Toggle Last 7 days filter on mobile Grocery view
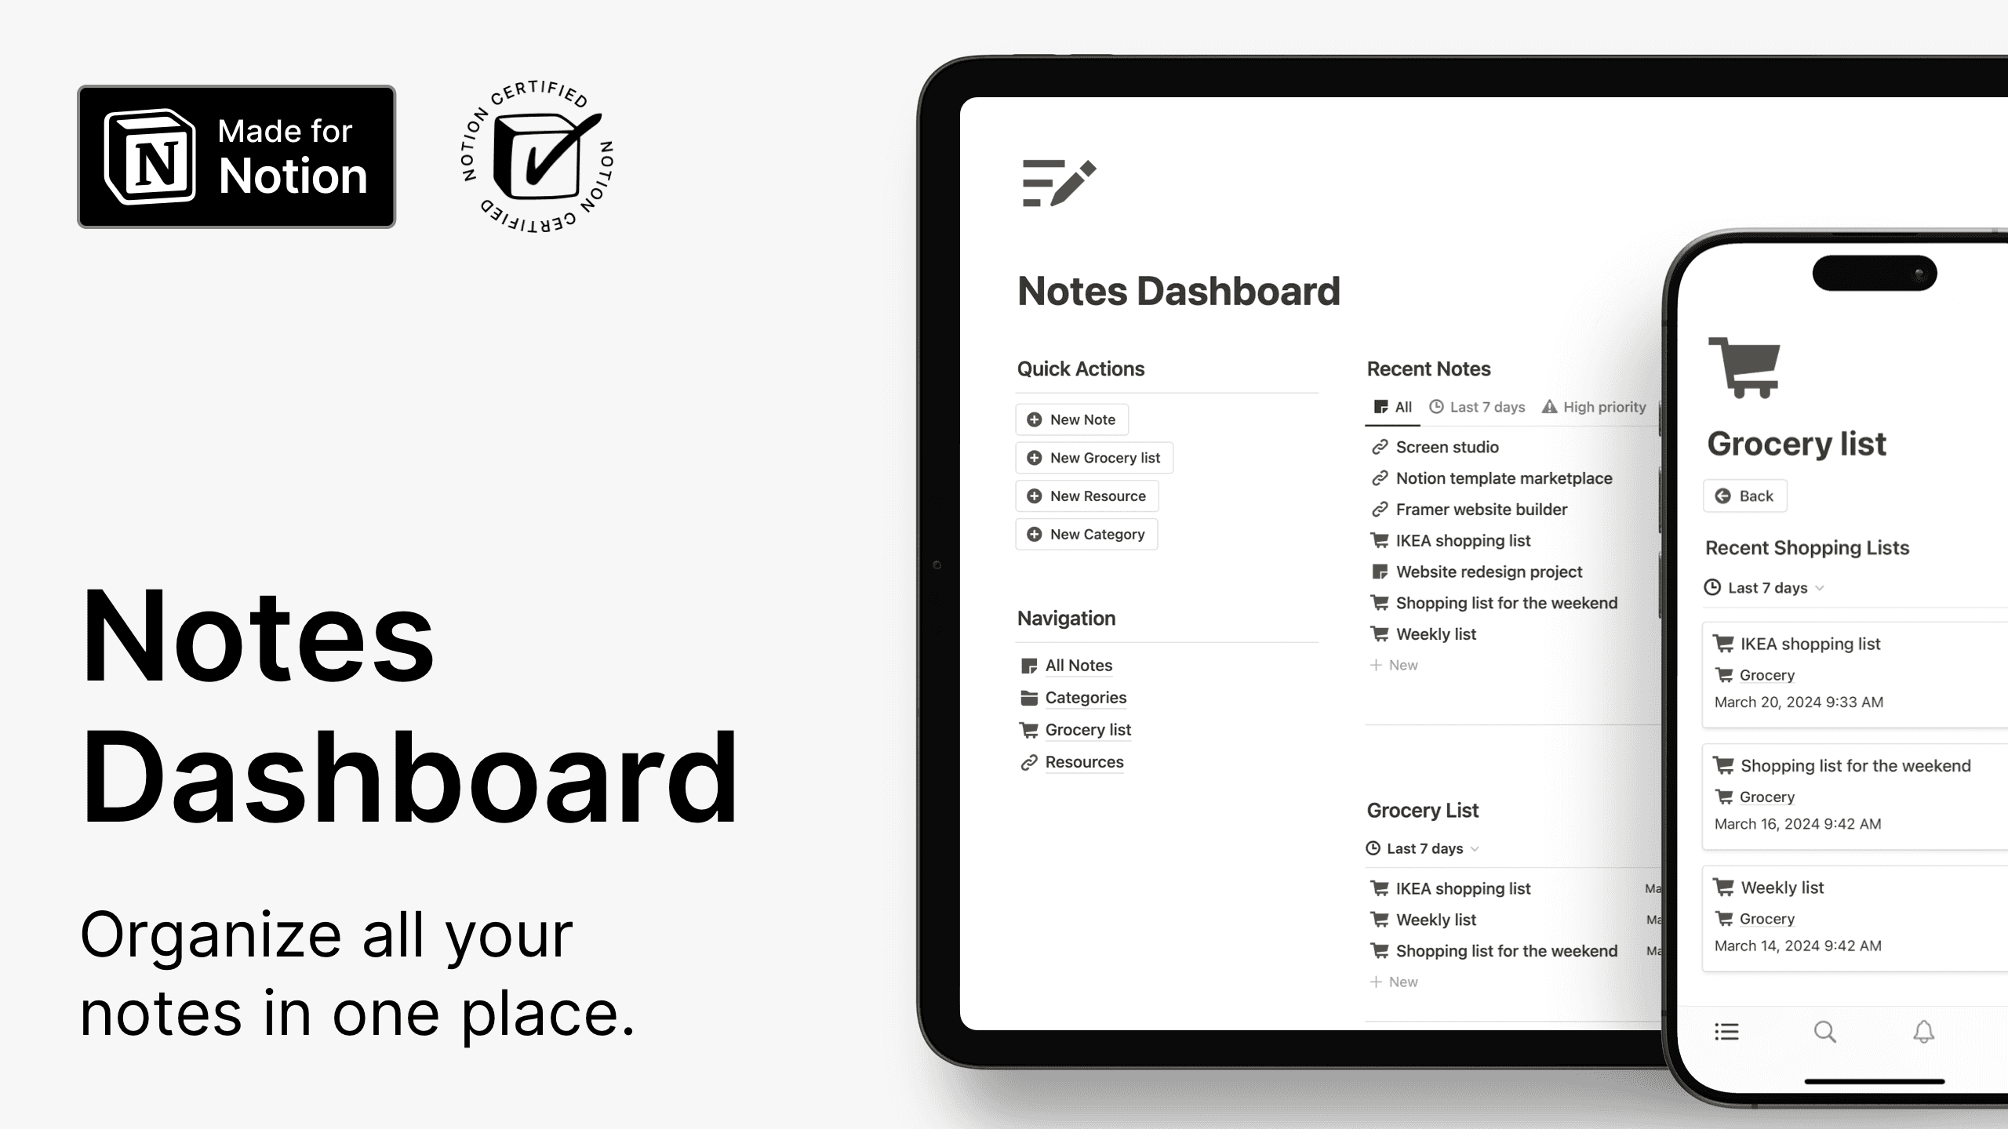Viewport: 2008px width, 1129px height. pos(1766,587)
